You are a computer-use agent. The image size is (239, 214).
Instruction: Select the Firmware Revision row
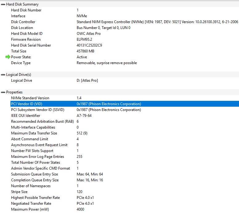click(x=125, y=39)
